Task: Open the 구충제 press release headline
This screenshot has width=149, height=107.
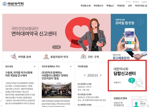Action: click(19, 74)
